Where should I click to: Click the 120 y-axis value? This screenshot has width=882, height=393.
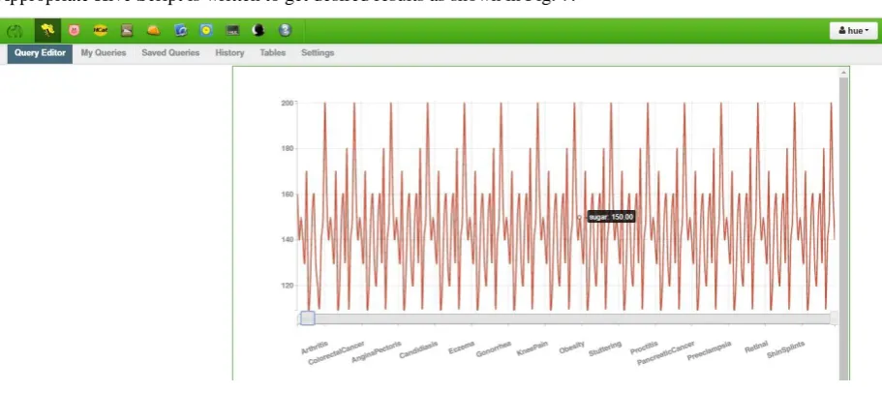click(287, 285)
